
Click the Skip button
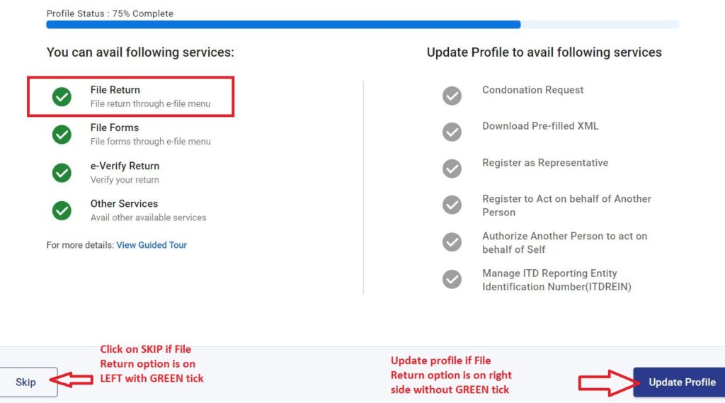point(28,382)
